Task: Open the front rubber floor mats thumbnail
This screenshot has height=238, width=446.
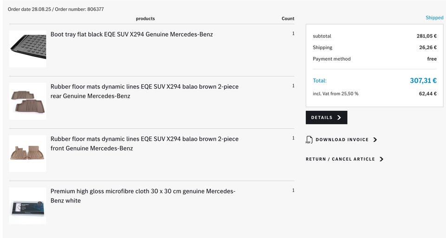Action: (27, 153)
